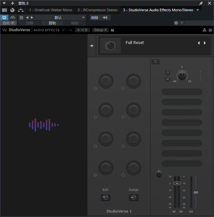Click the StudioVerse 1 instance name

(x=119, y=211)
